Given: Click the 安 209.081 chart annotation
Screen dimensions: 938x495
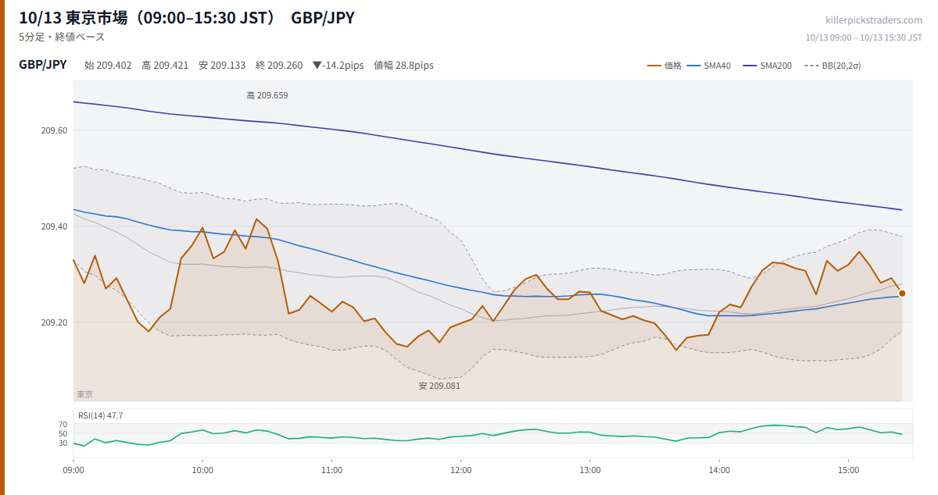Looking at the screenshot, I should (x=439, y=386).
